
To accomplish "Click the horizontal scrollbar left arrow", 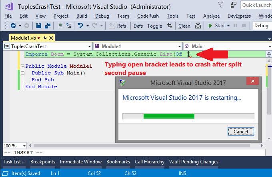I will pos(30,145).
